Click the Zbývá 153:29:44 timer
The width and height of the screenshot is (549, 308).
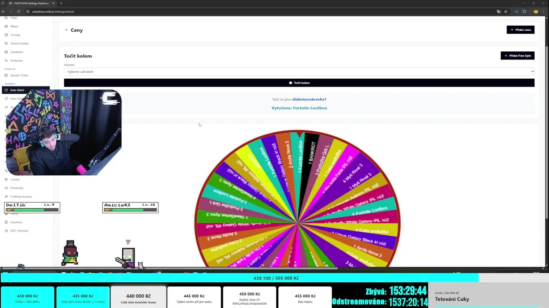click(396, 291)
